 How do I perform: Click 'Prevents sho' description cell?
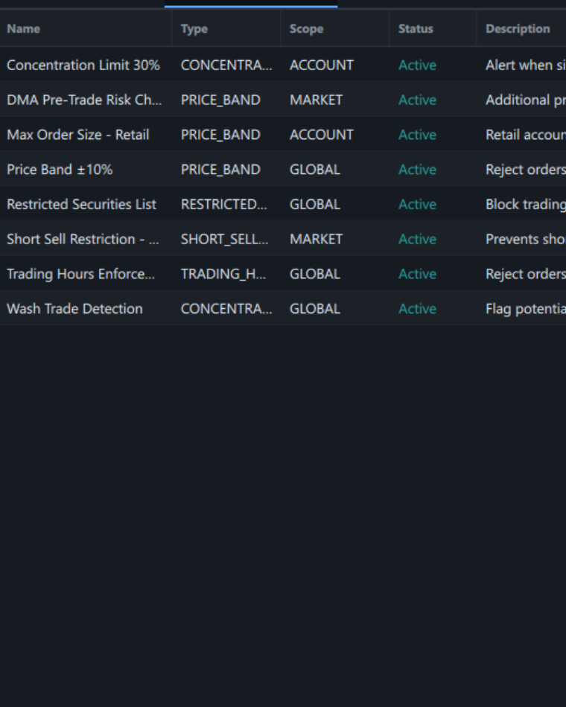525,239
